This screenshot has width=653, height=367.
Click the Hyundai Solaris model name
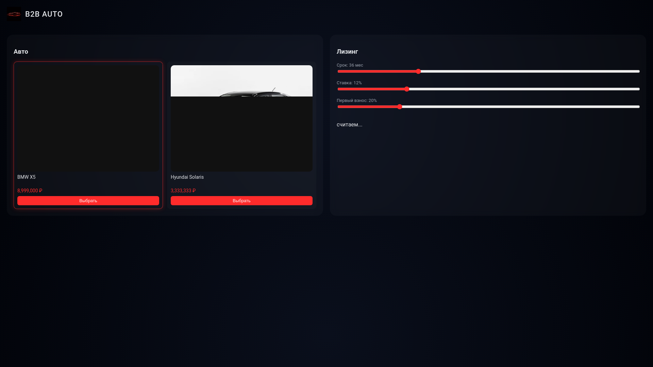pos(187,177)
